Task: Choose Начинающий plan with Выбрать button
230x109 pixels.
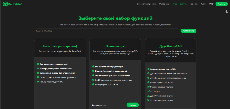Action: click(x=133, y=105)
